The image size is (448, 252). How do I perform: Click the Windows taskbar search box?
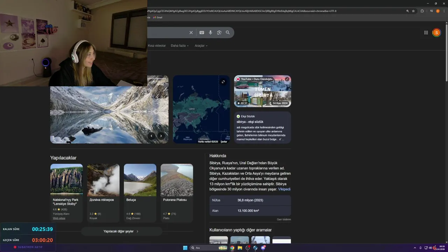[x=208, y=248]
